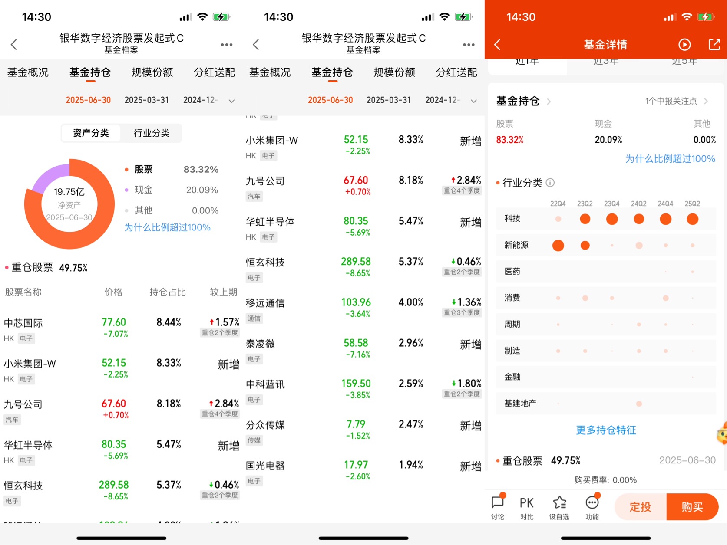Screen dimensions: 727x545
Task: Tap 股票 83.32% legend entry
Action: [x=172, y=169]
